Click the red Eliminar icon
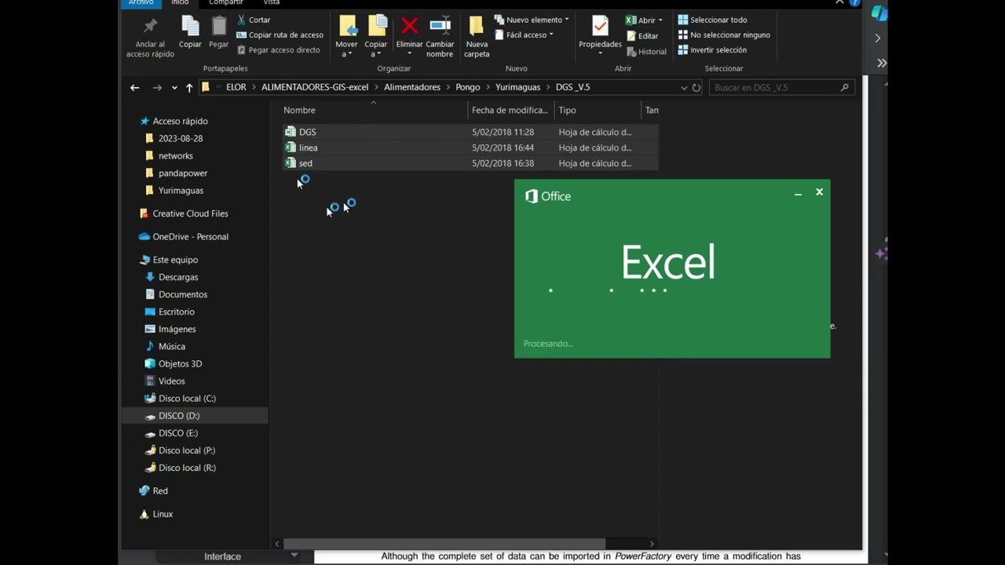 (409, 26)
